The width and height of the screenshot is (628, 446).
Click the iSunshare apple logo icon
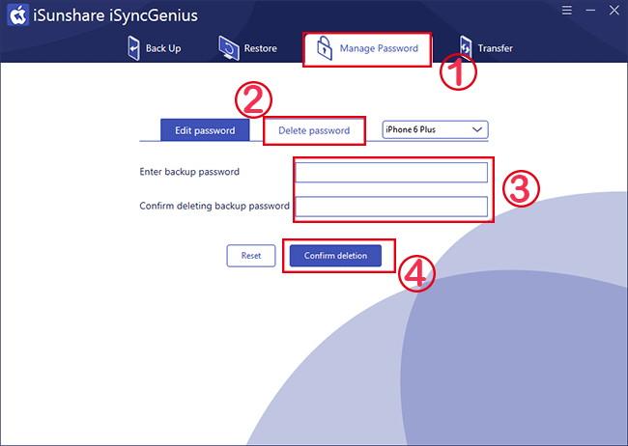pos(18,15)
